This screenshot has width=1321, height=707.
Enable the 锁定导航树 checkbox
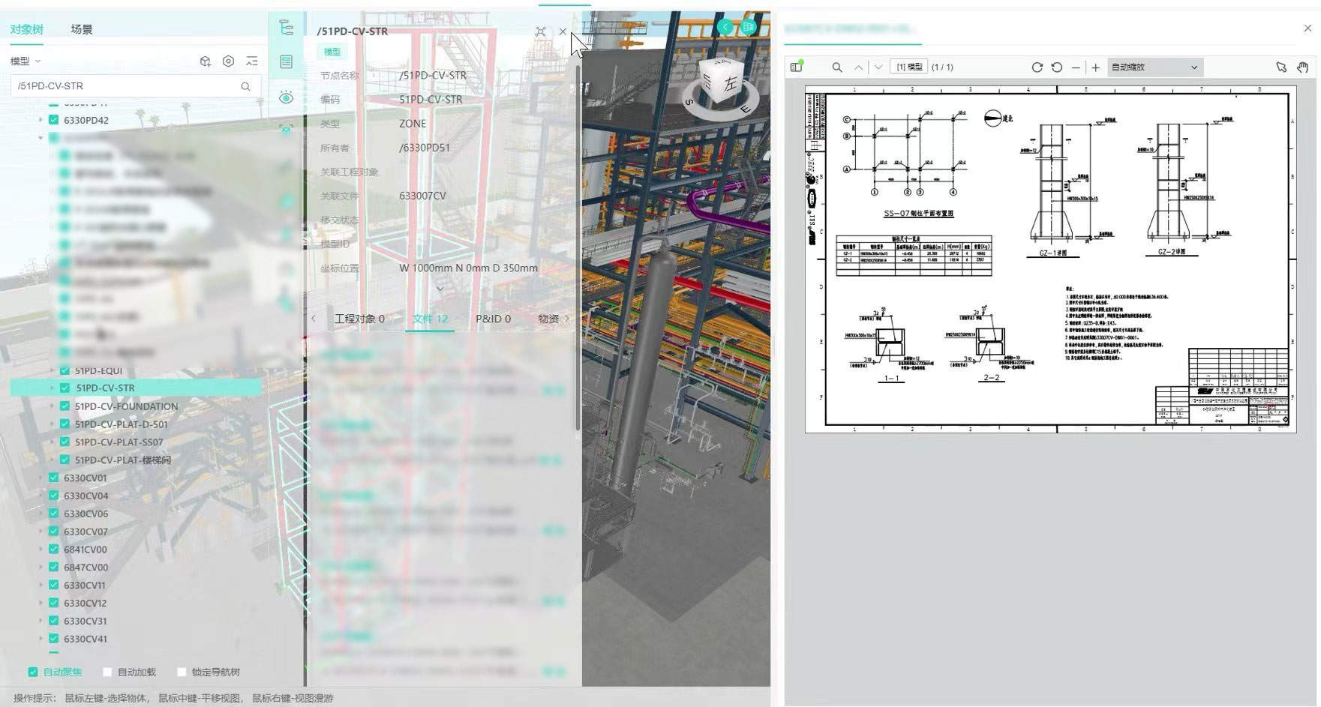pos(182,672)
